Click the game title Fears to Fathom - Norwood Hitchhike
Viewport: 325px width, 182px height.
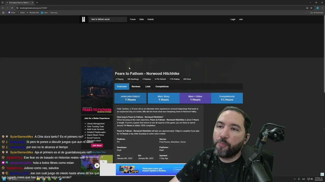pyautogui.click(x=147, y=74)
